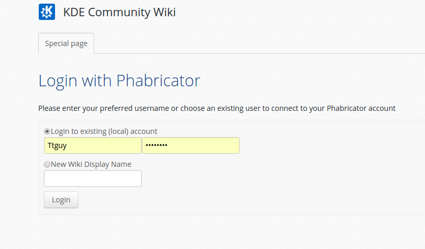Click the "Login with Phabricator" page heading
Image resolution: width=425 pixels, height=249 pixels.
(x=119, y=81)
